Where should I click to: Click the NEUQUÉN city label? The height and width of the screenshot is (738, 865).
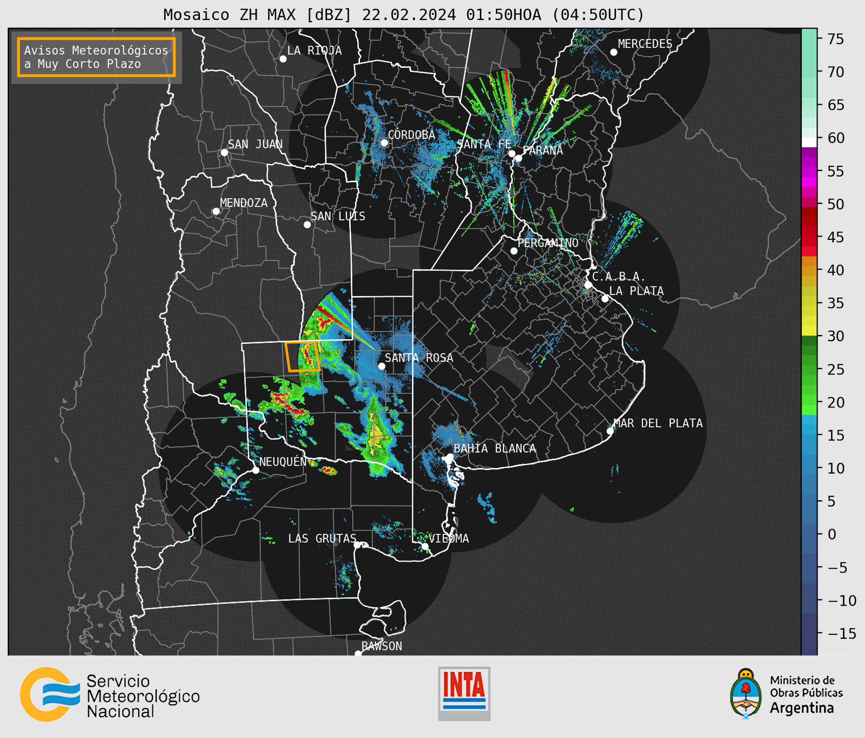[x=283, y=461]
